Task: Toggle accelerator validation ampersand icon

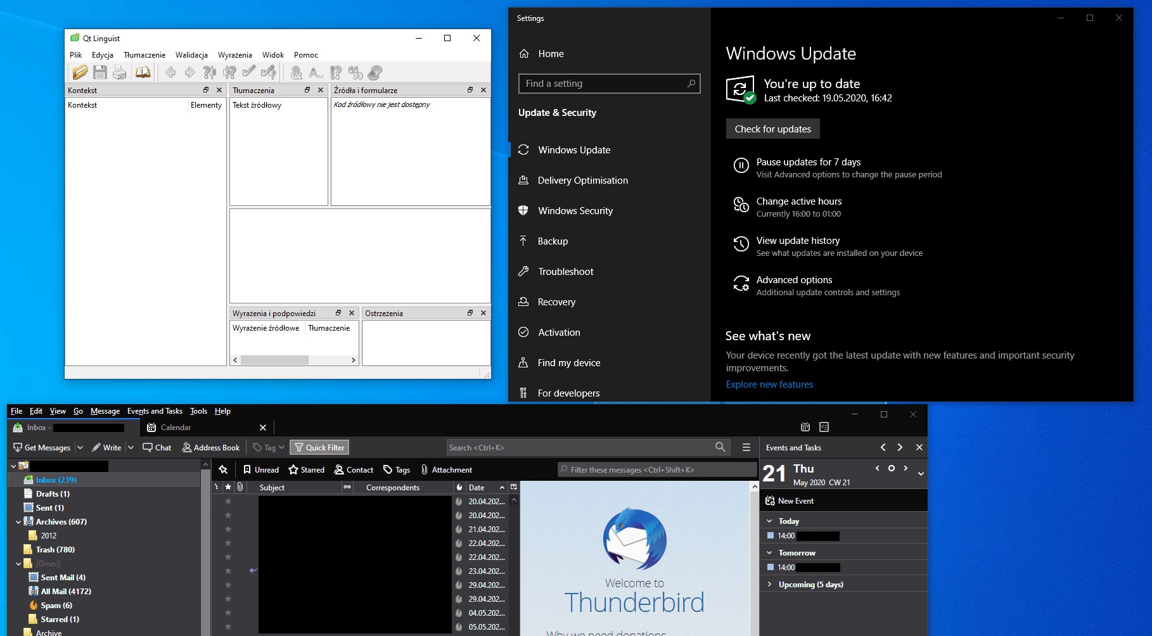Action: [297, 72]
